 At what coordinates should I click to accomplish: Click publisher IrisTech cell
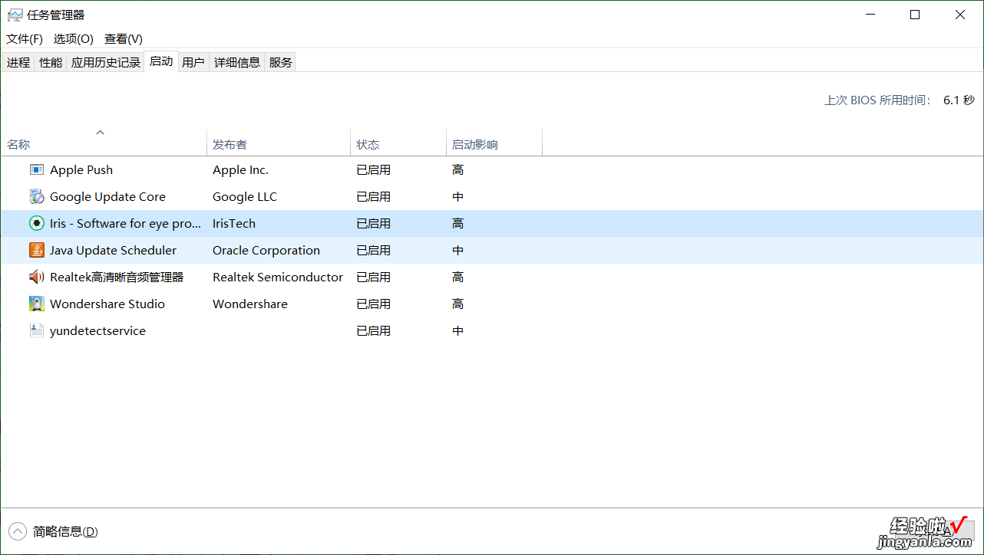pyautogui.click(x=234, y=223)
